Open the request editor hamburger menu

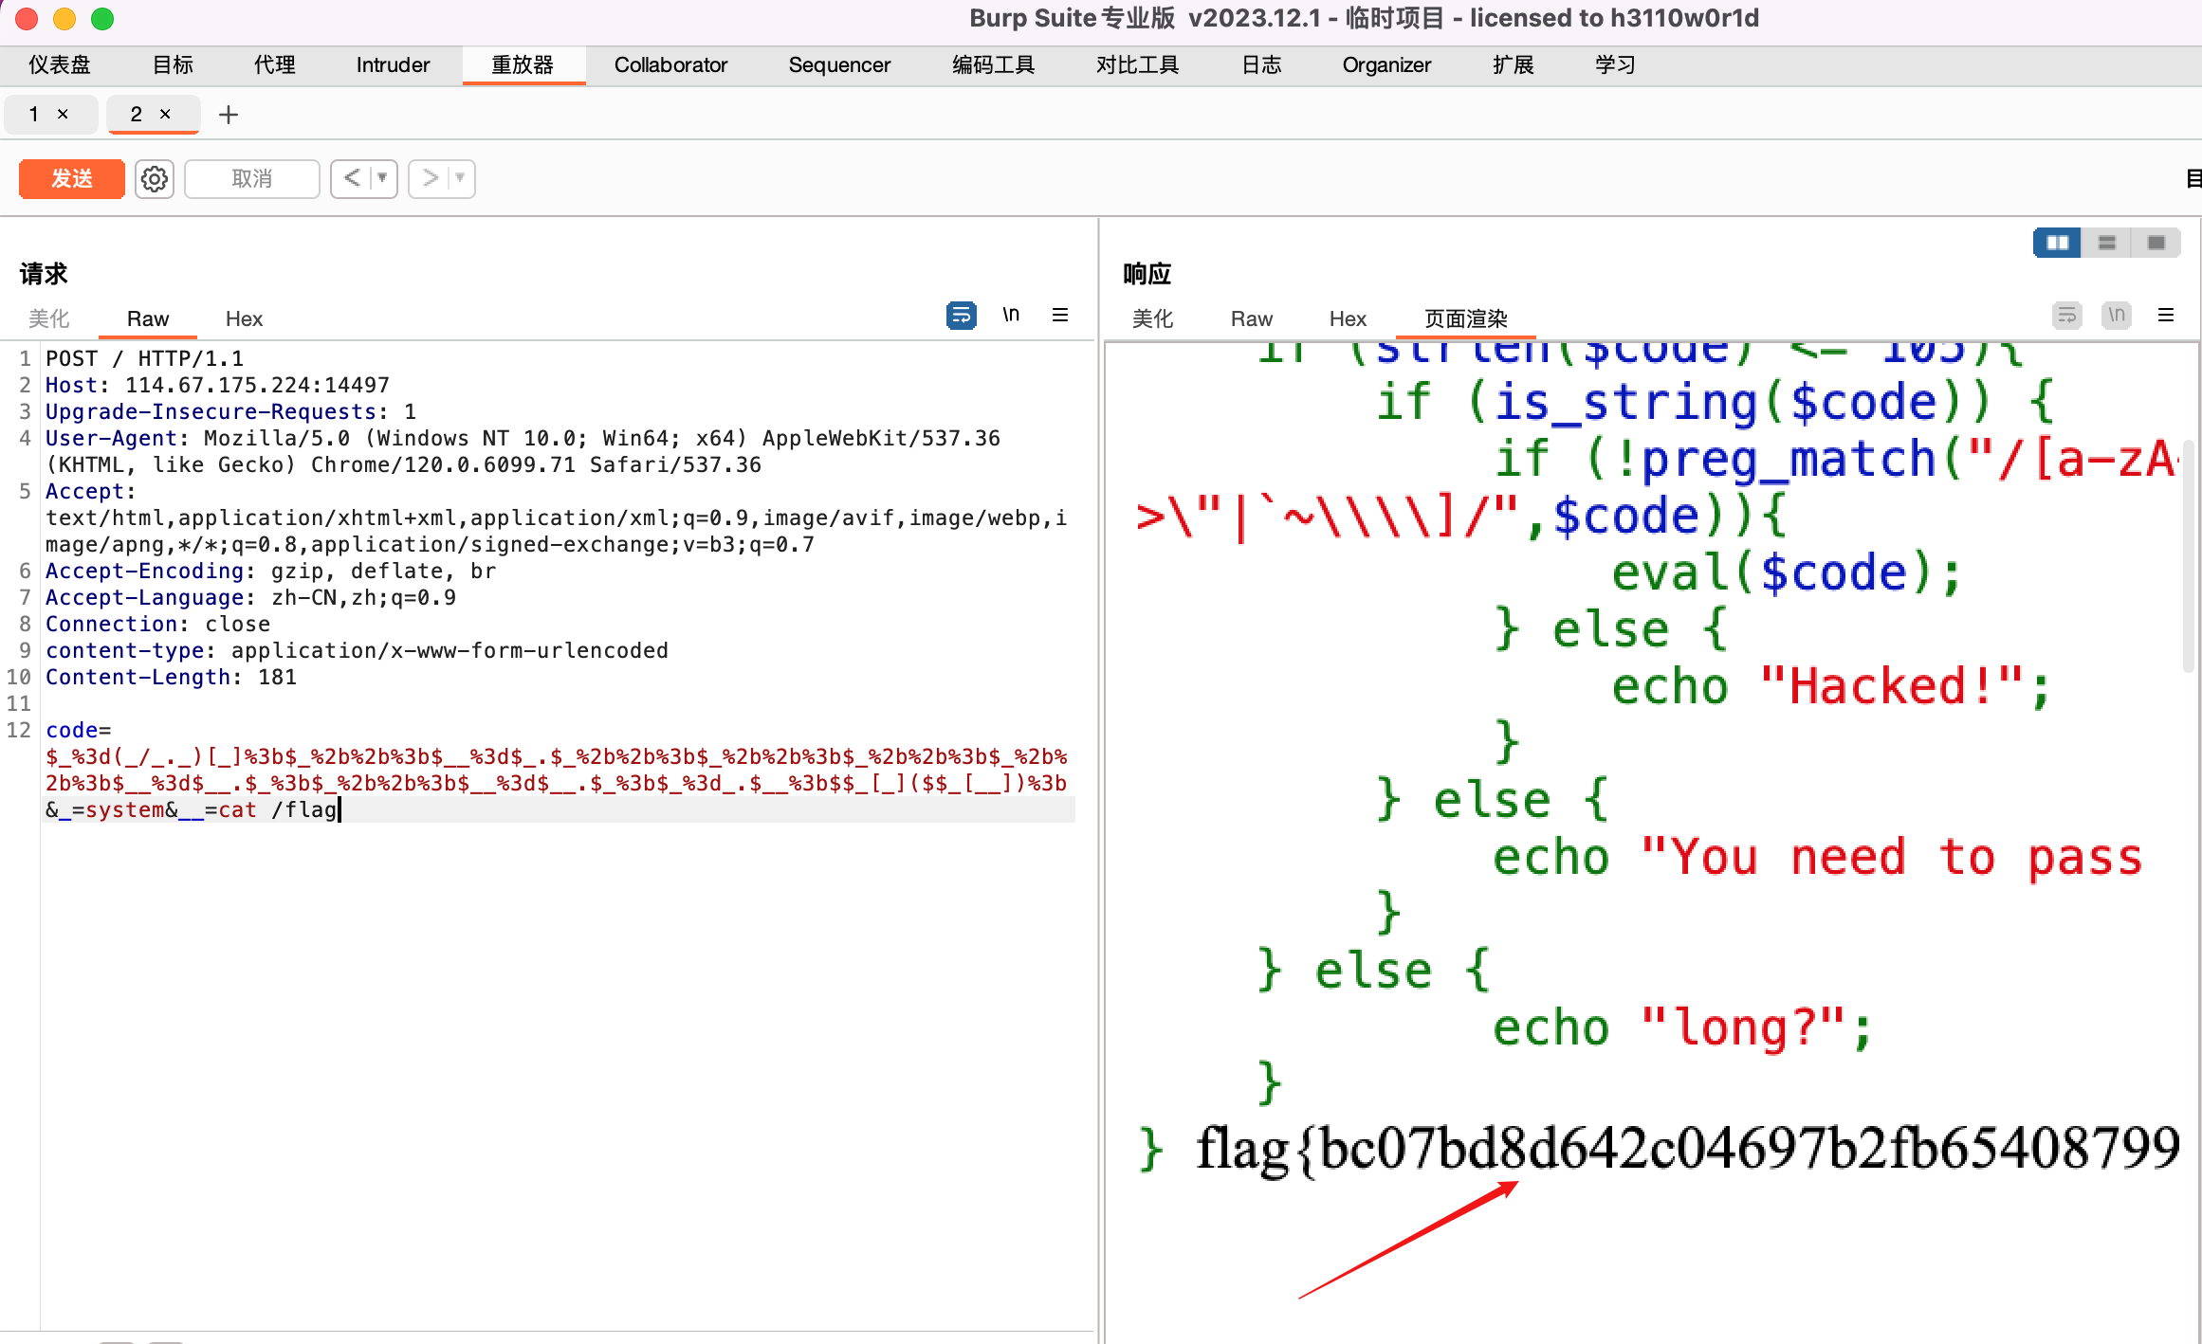click(x=1060, y=315)
